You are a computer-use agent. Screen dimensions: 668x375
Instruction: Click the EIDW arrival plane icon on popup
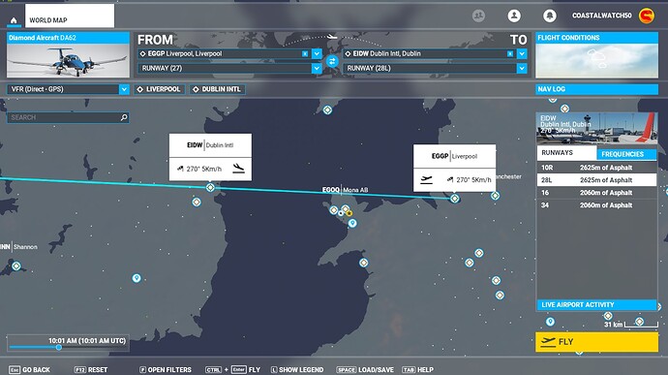click(238, 169)
